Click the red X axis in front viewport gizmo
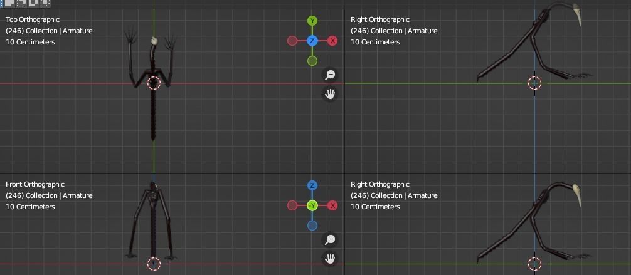The width and height of the screenshot is (631, 275). (x=332, y=205)
